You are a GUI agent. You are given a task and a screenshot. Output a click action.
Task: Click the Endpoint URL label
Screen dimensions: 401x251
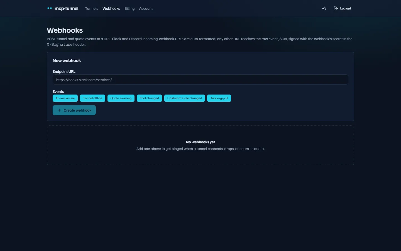click(64, 72)
